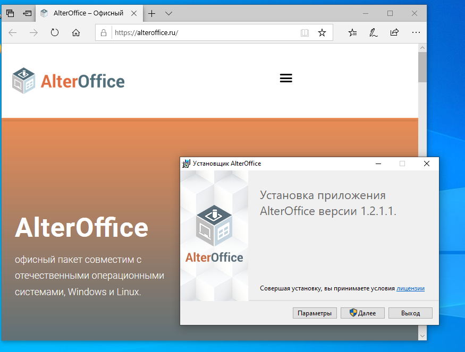This screenshot has height=352, width=465.
Task: Go back in browser history
Action: click(13, 32)
